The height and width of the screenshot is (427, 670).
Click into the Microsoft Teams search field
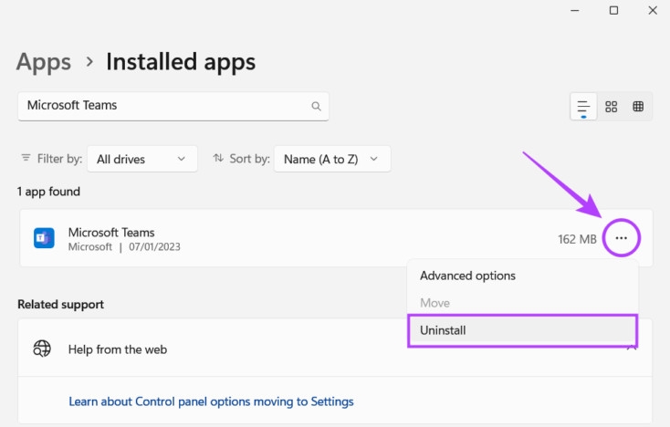173,106
